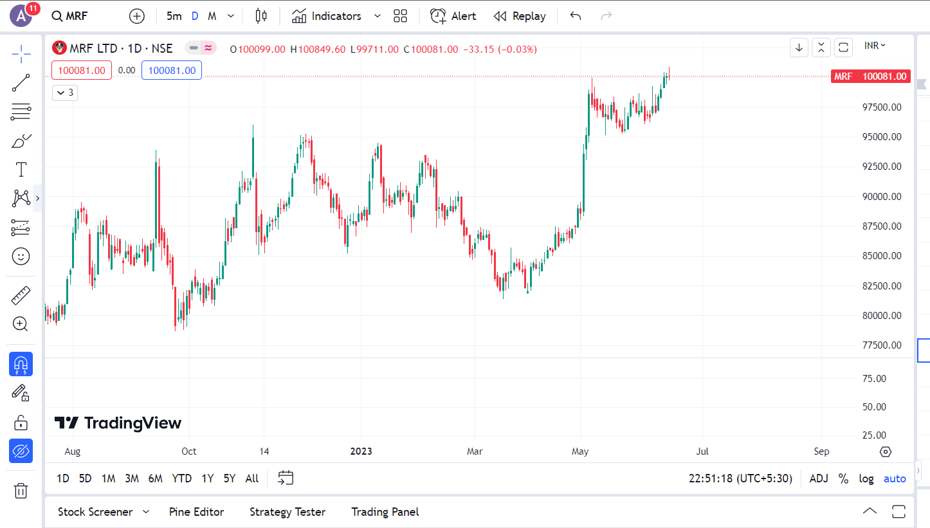This screenshot has width=930, height=528.
Task: Open the Fibonacci retracement tools
Action: click(21, 112)
